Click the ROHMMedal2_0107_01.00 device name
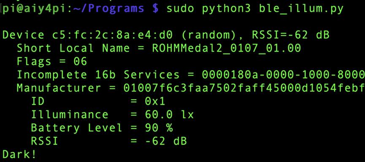 227,48
